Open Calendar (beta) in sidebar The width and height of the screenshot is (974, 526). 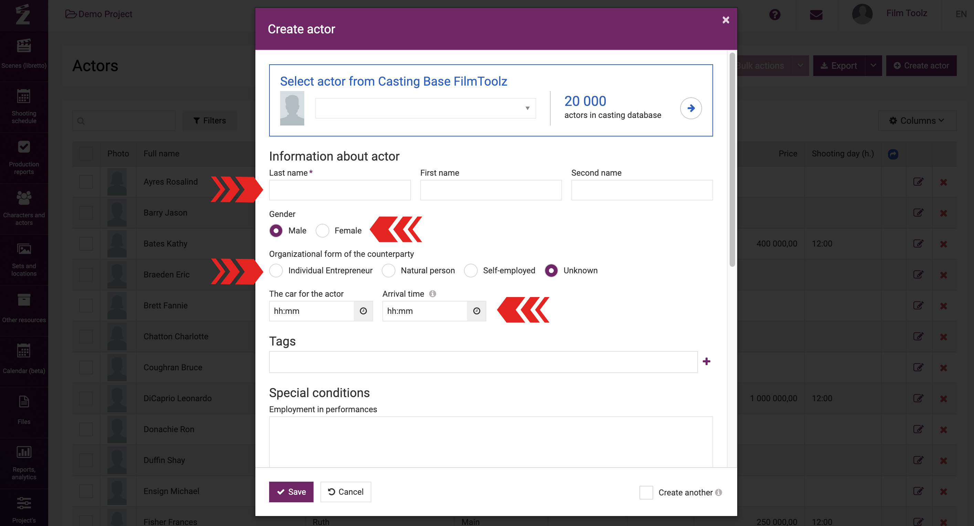tap(24, 361)
